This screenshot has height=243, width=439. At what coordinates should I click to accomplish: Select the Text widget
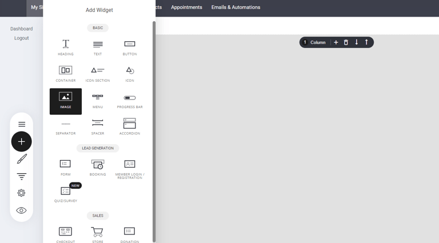(98, 47)
